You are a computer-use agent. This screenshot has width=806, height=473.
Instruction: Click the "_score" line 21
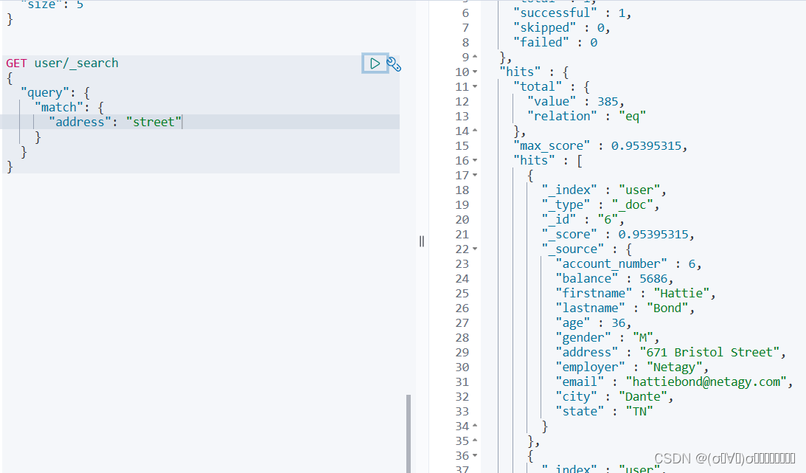pyautogui.click(x=618, y=235)
